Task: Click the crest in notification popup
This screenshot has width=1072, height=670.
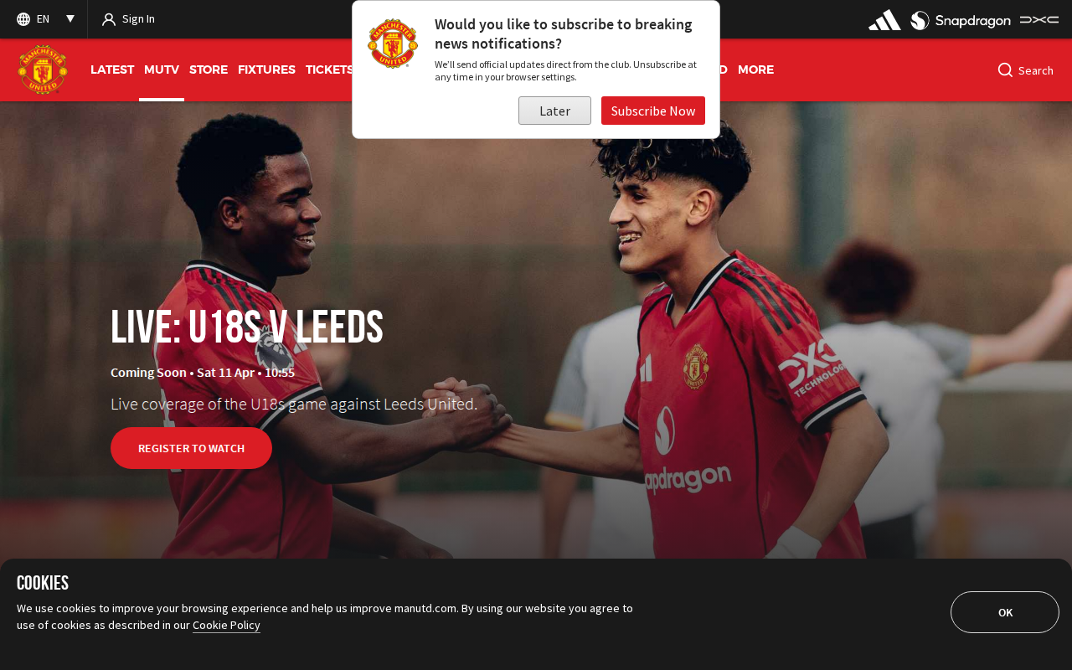Action: point(393,44)
